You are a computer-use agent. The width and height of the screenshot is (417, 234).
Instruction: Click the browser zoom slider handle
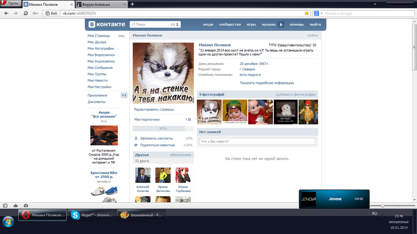click(x=382, y=206)
